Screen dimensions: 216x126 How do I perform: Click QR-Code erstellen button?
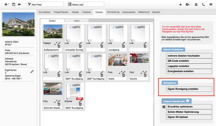(189, 61)
